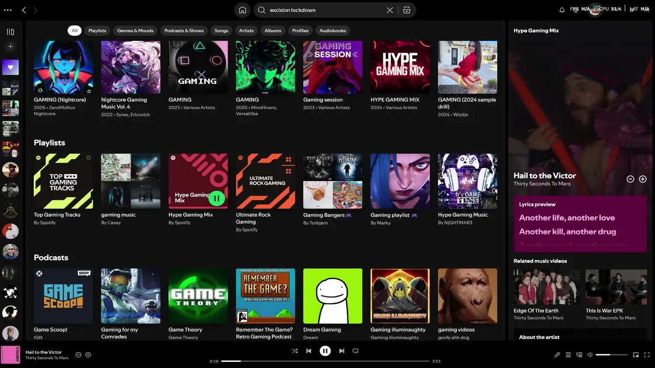Open the Playlists section heading

(50, 143)
